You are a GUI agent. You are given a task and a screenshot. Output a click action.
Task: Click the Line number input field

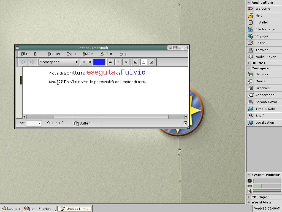point(34,123)
